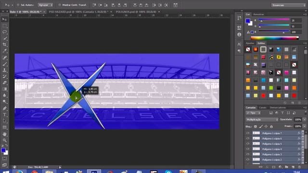Viewport: 308px width, 173px height.
Task: Switch to the Amostras tab
Action: pos(258,14)
